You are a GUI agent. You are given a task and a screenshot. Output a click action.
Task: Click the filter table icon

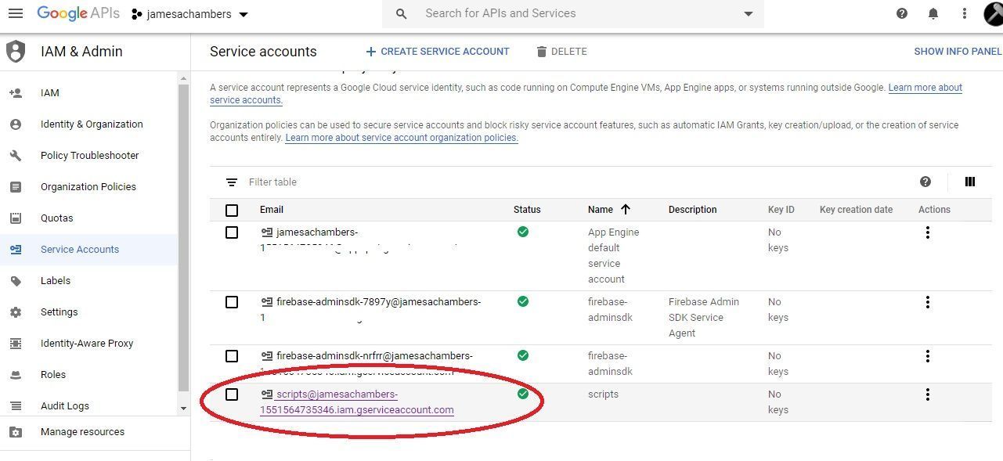click(231, 182)
